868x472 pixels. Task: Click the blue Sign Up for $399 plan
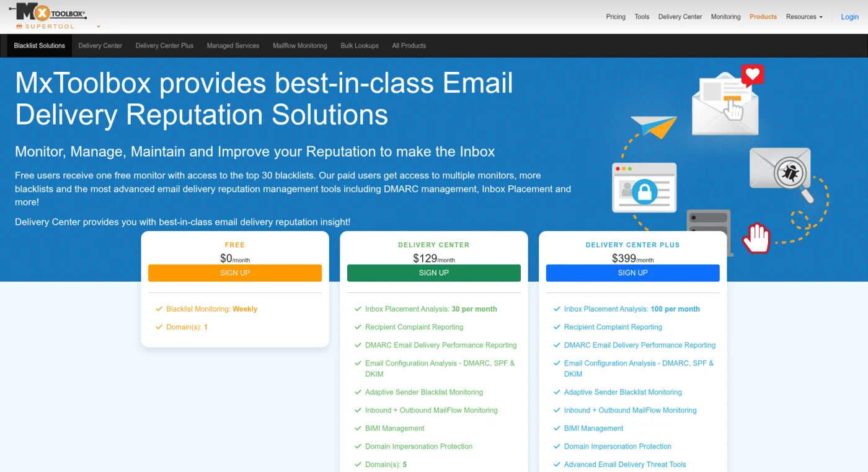tap(632, 273)
